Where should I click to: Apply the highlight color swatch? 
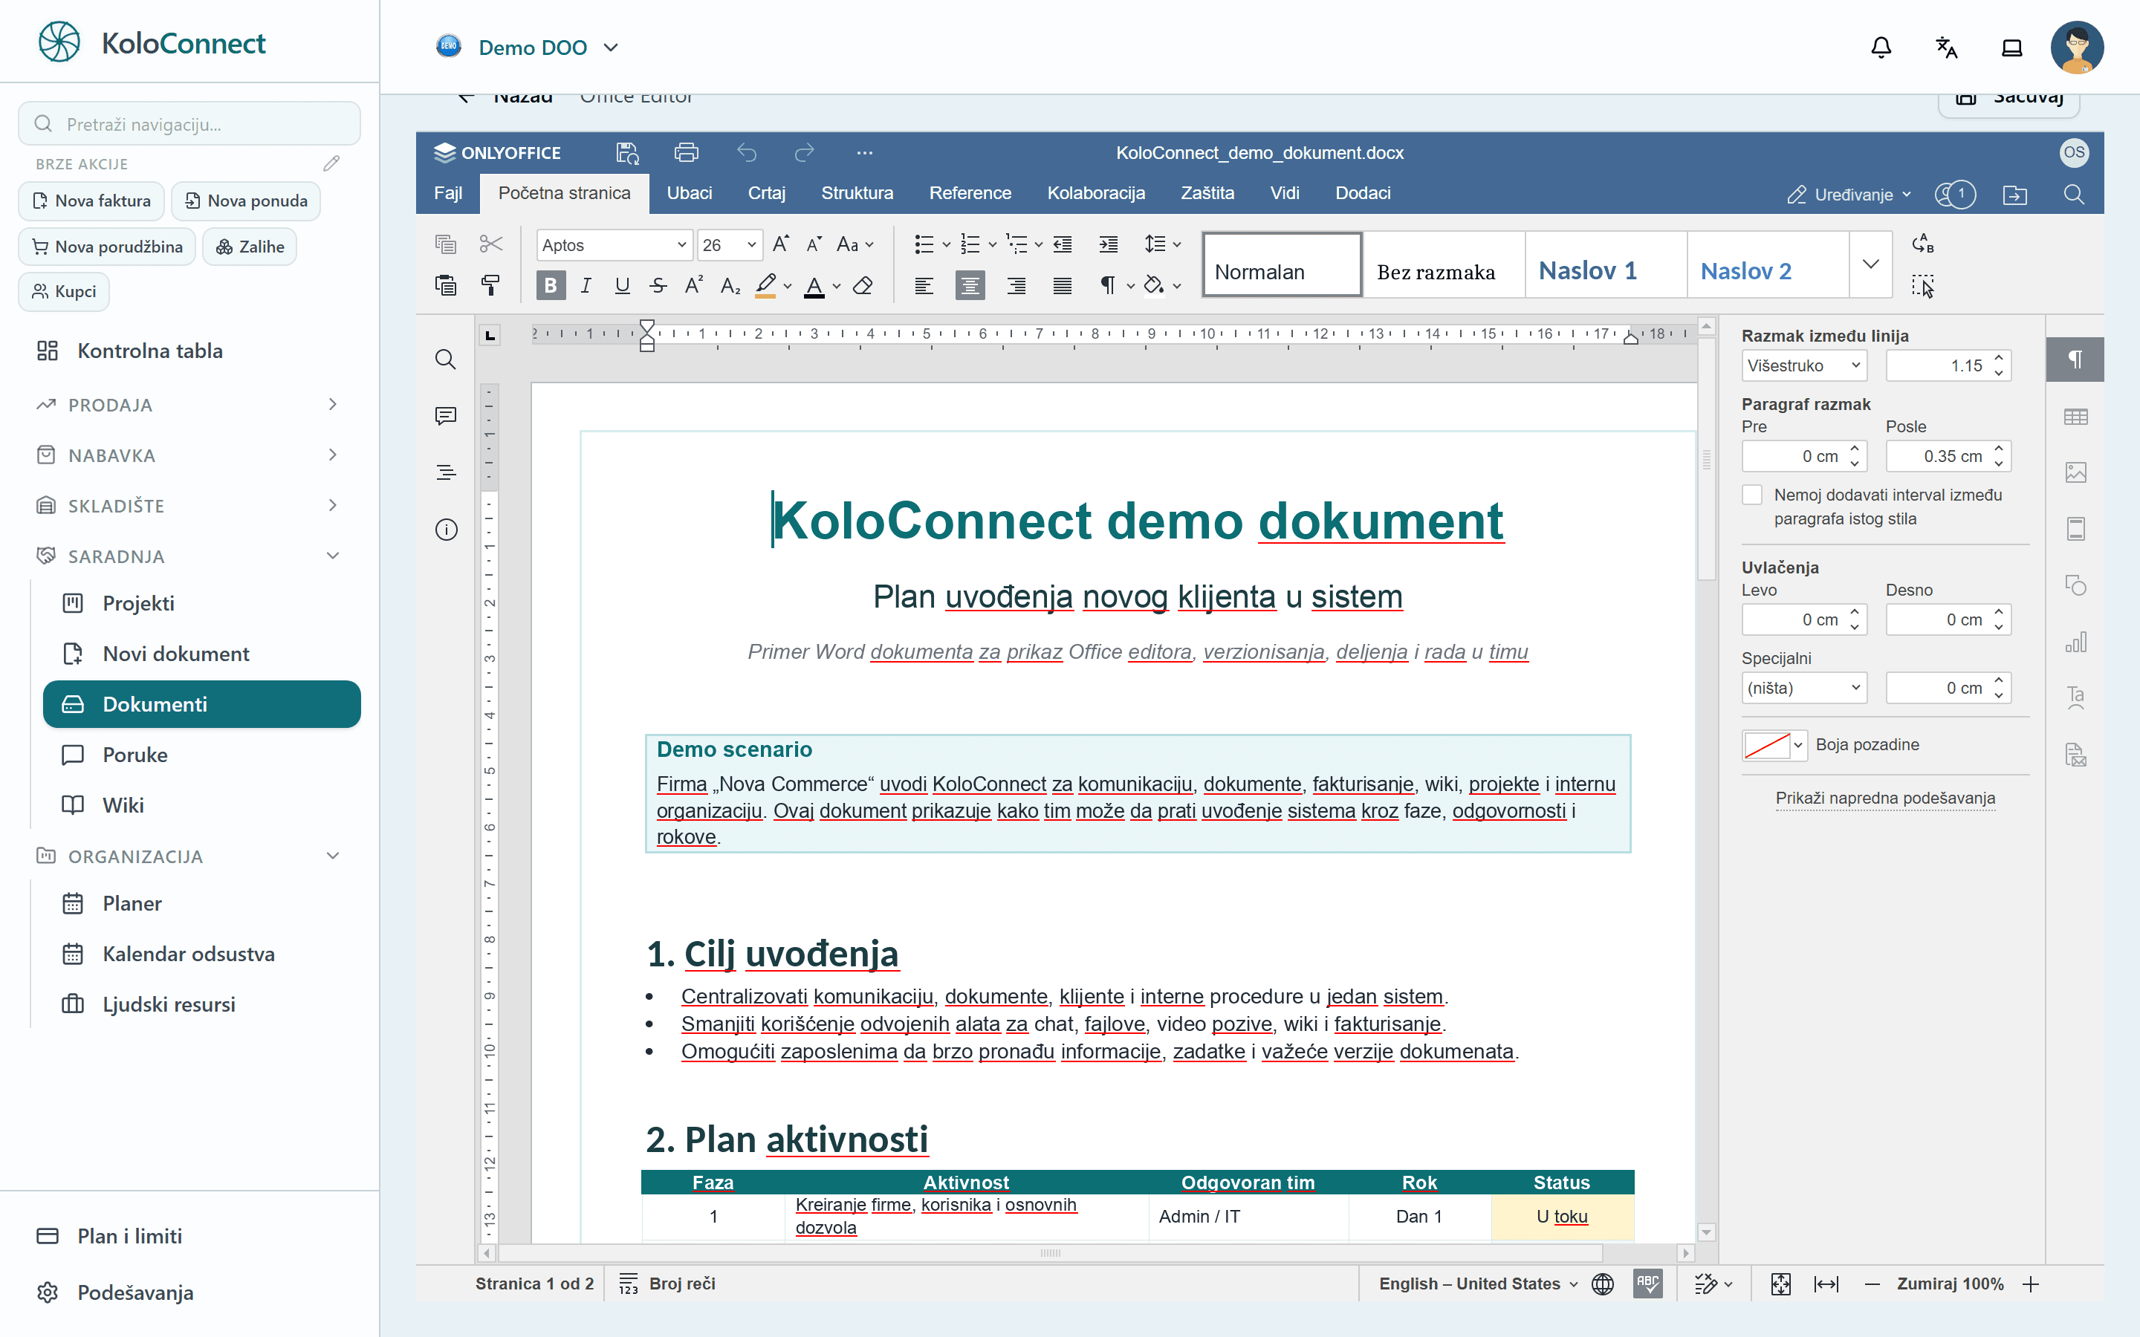765,286
